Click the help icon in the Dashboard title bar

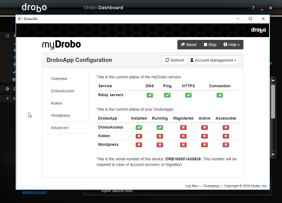point(253,8)
